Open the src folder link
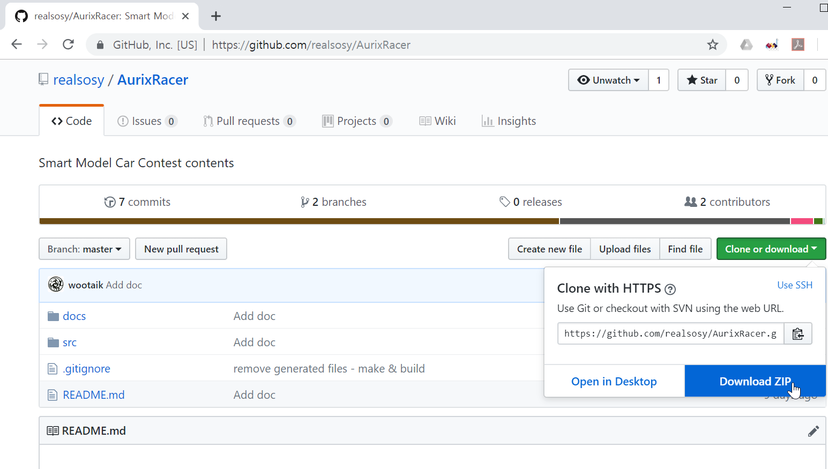Screen dimensions: 828x469 pyautogui.click(x=70, y=343)
